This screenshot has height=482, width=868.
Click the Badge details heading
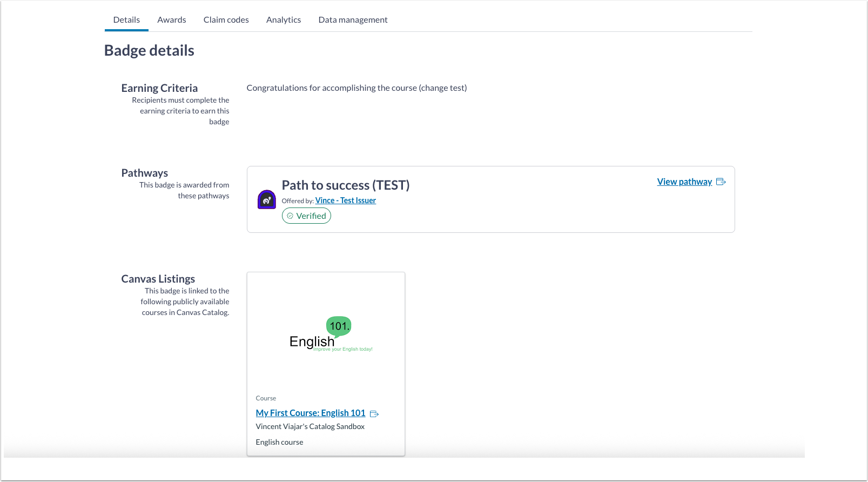tap(149, 50)
